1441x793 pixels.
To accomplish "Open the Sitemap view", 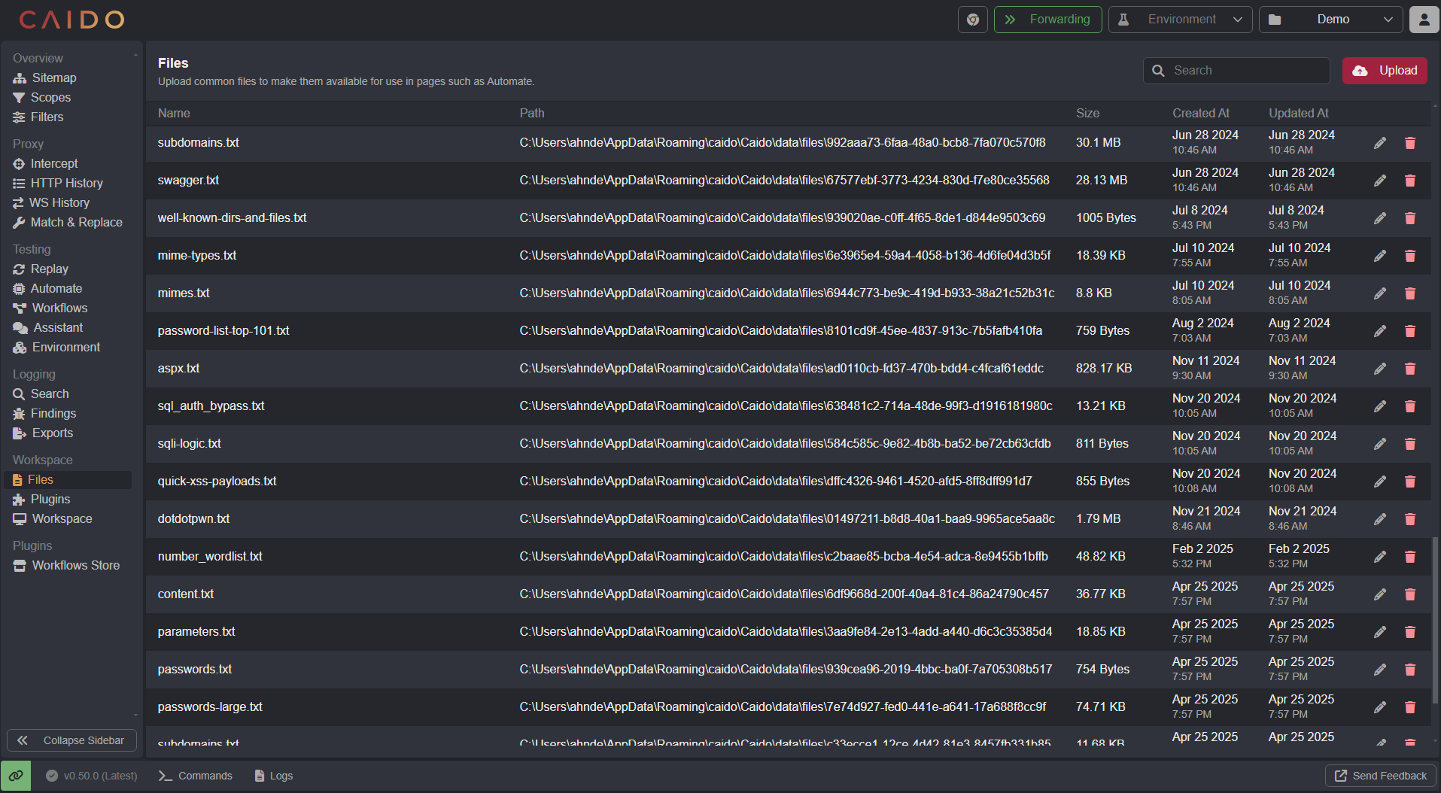I will [53, 77].
